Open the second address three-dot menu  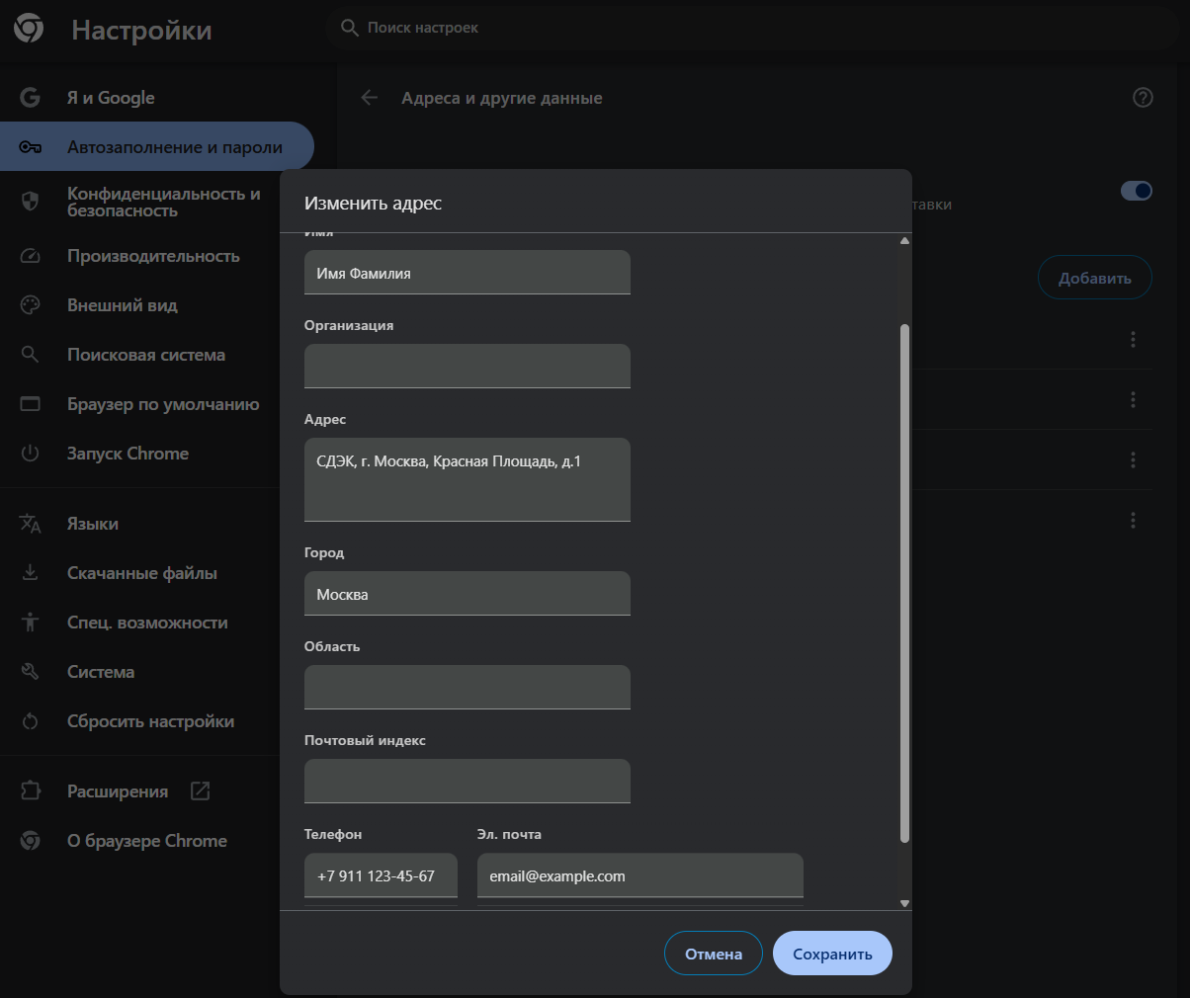(1133, 399)
